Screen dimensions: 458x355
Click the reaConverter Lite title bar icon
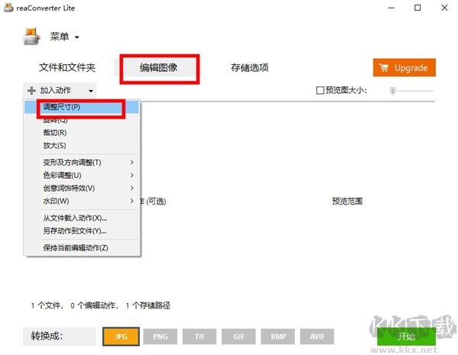(8, 8)
